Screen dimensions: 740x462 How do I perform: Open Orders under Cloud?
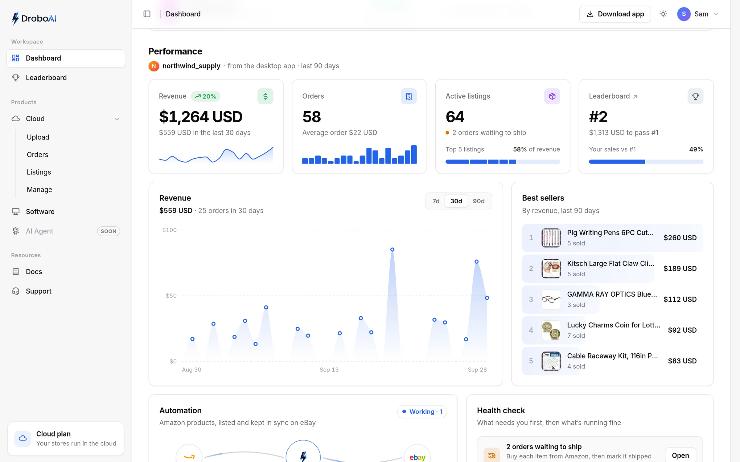[37, 155]
